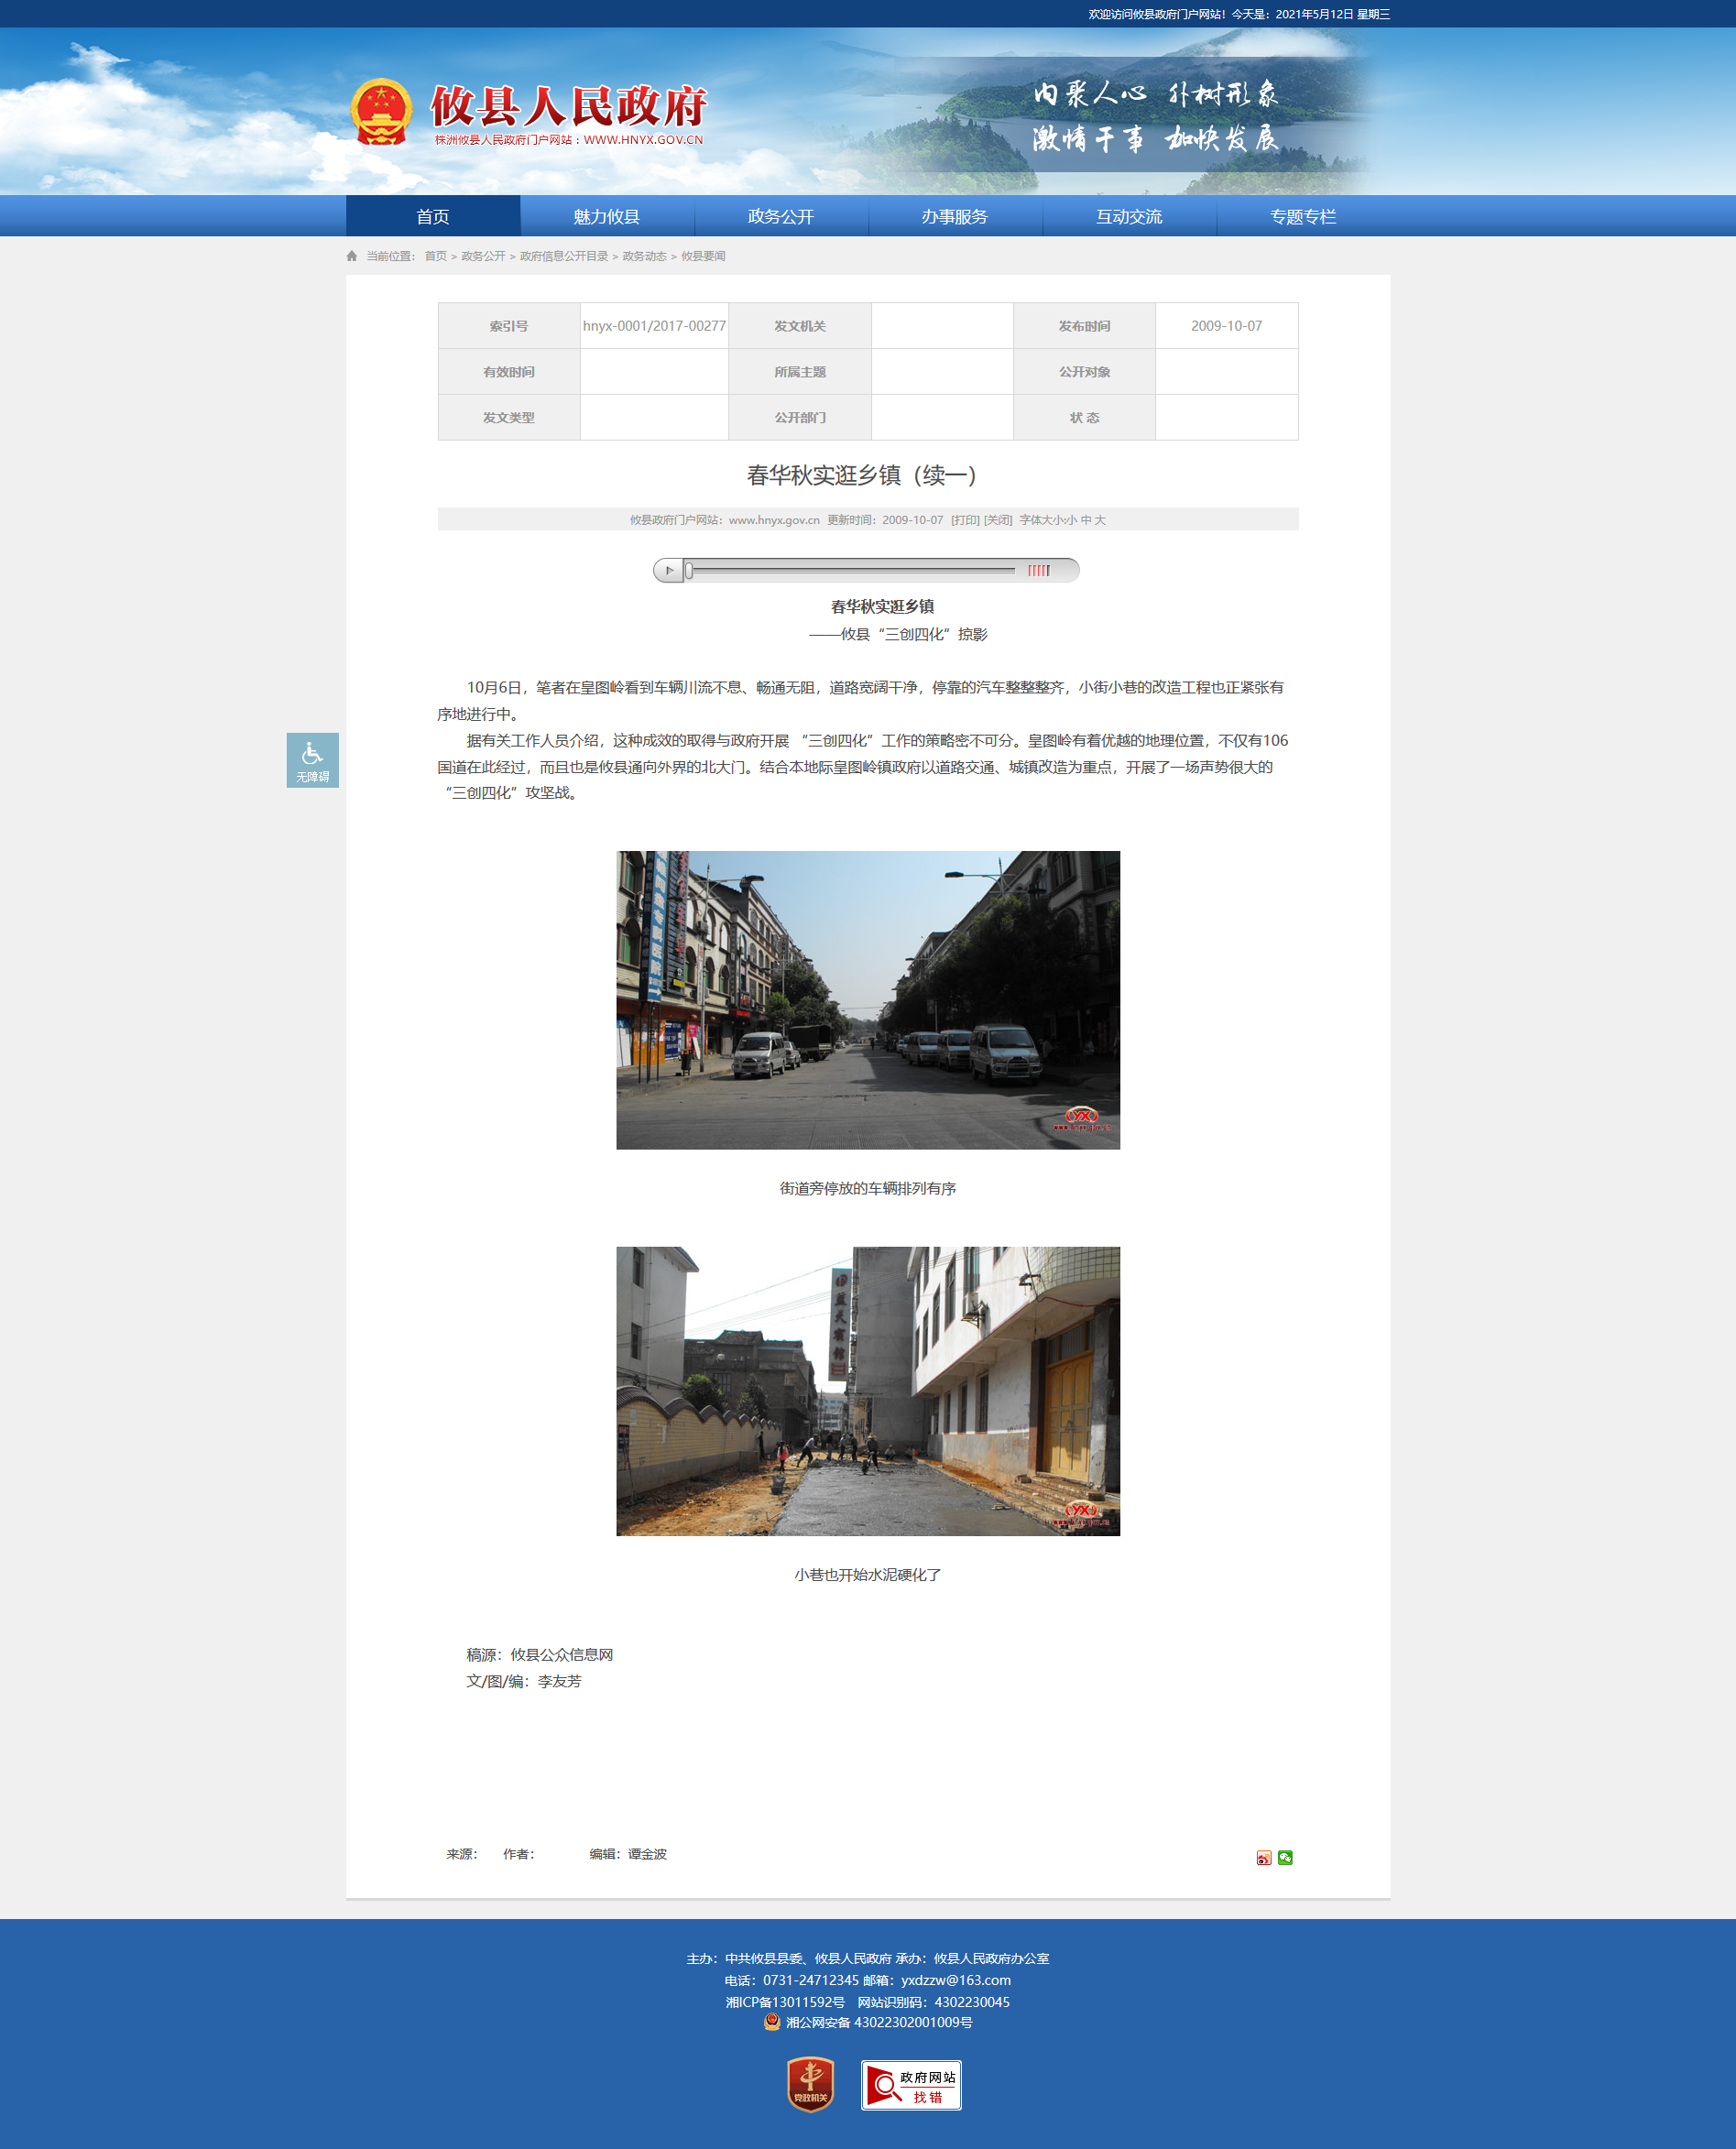Image resolution: width=1736 pixels, height=2149 pixels.
Task: Click the [关闭] close link
Action: pos(998,520)
